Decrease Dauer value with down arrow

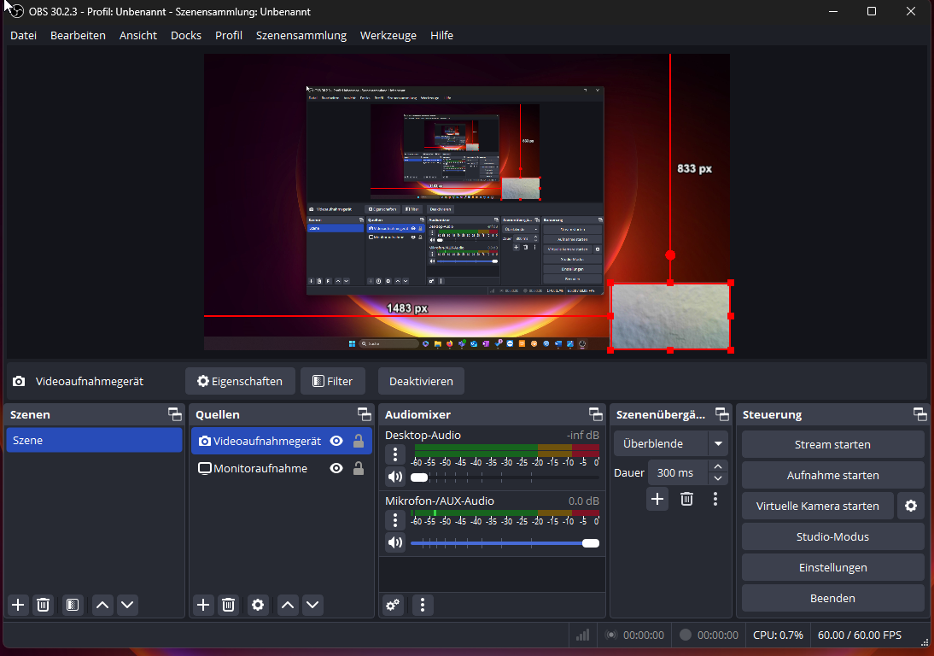point(718,478)
